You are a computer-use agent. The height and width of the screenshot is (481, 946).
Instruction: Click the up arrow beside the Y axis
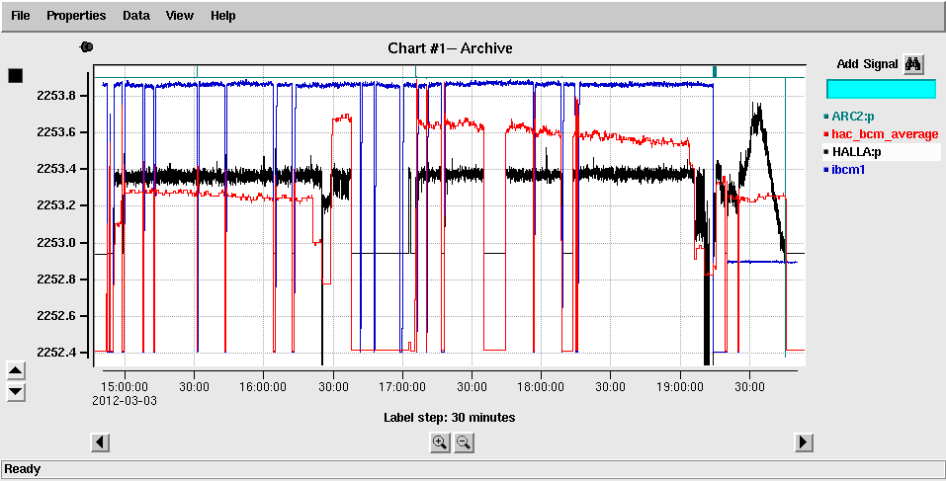[x=16, y=371]
